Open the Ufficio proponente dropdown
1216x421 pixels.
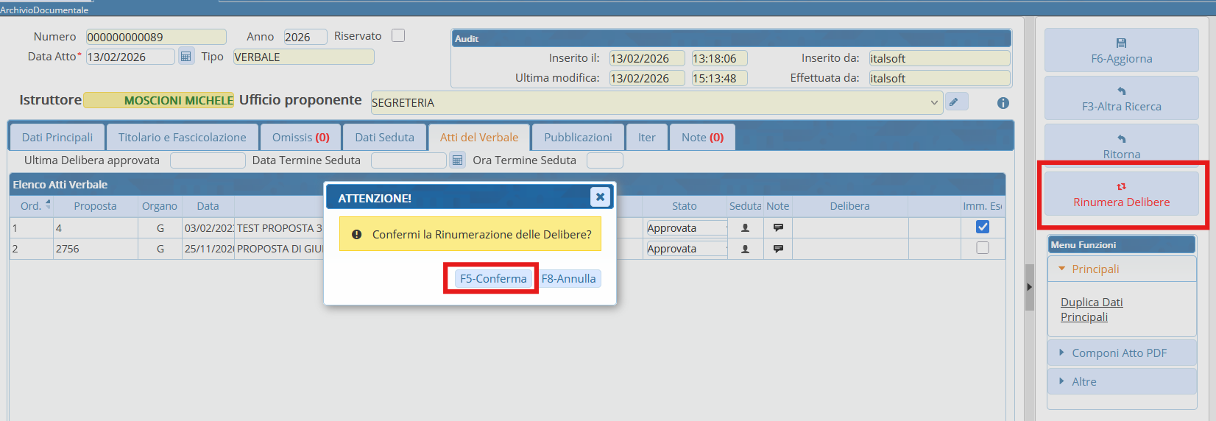933,103
